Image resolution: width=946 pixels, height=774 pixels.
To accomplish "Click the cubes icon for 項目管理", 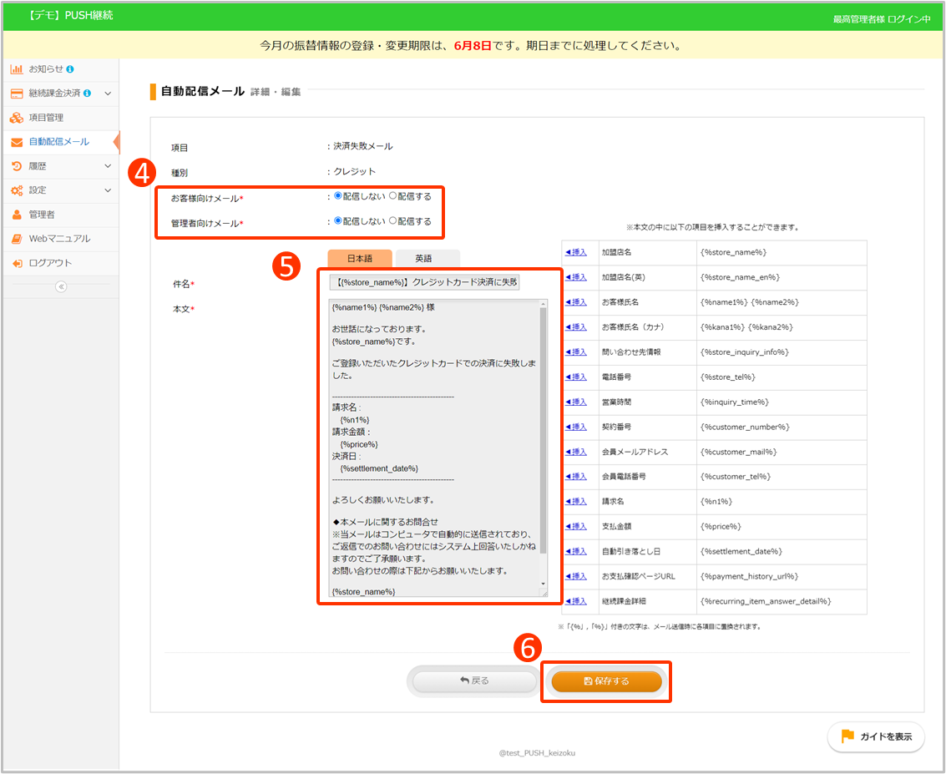I will [x=17, y=118].
